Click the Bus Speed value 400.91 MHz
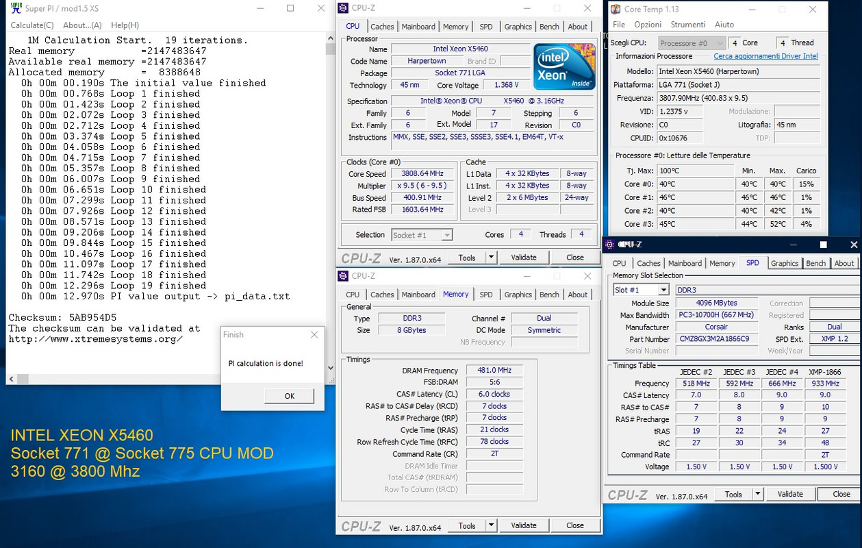Screen dimensions: 862x548 pyautogui.click(x=422, y=198)
